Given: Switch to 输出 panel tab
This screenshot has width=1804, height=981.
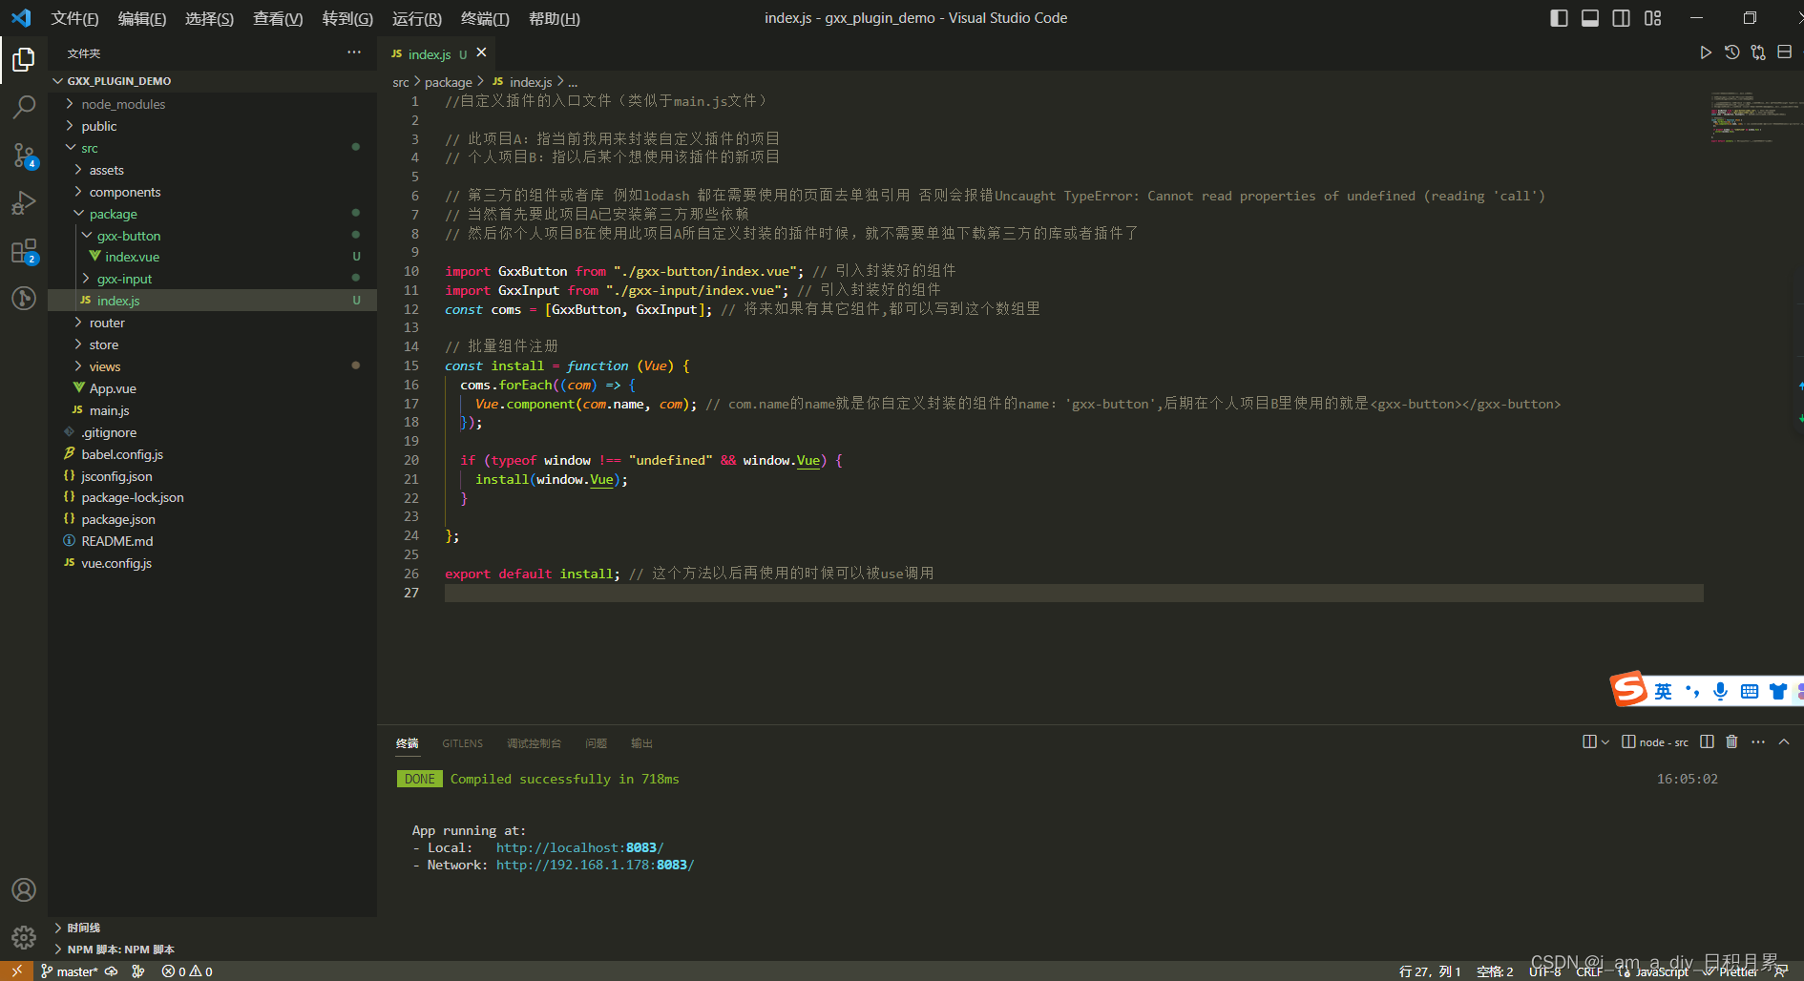Looking at the screenshot, I should tap(641, 743).
